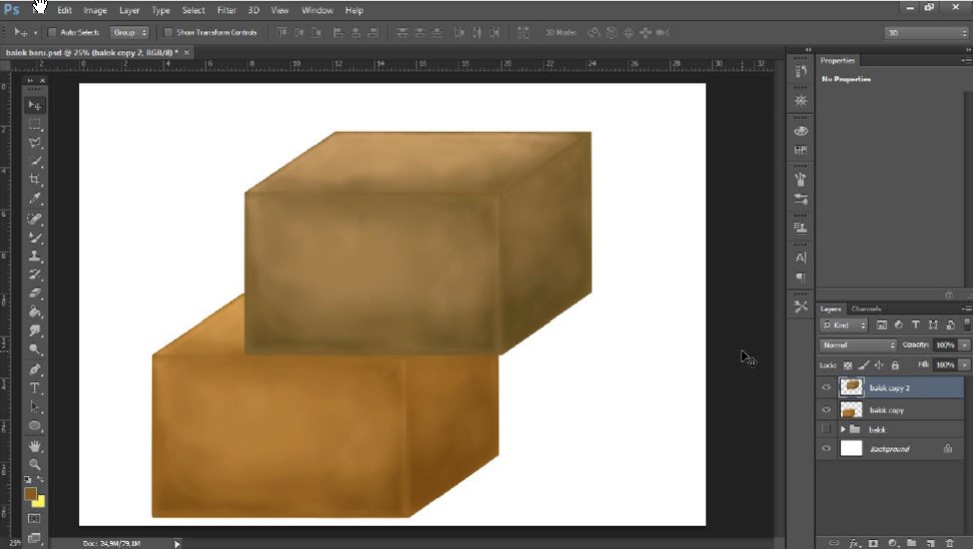Show the balok group via visibility box
The height and width of the screenshot is (549, 973).
(x=826, y=429)
